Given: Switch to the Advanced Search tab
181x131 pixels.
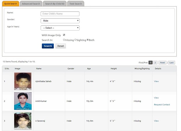Looking at the screenshot, I should pos(31,4).
